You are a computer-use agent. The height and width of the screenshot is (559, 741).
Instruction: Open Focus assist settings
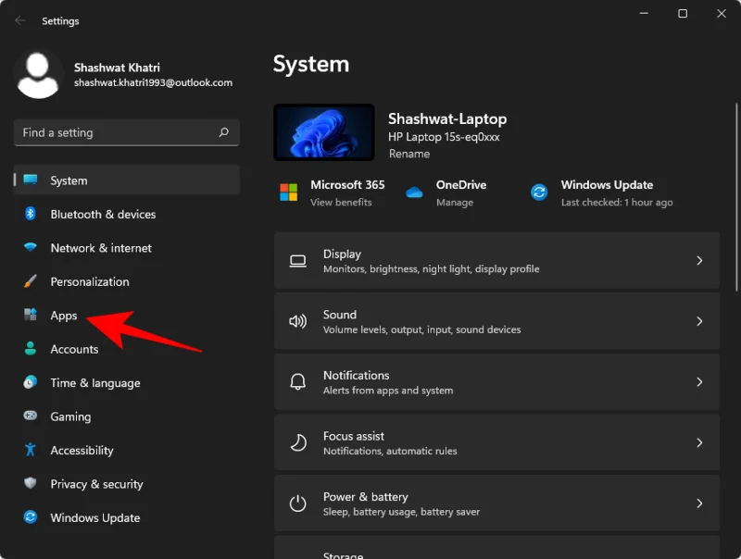[498, 442]
